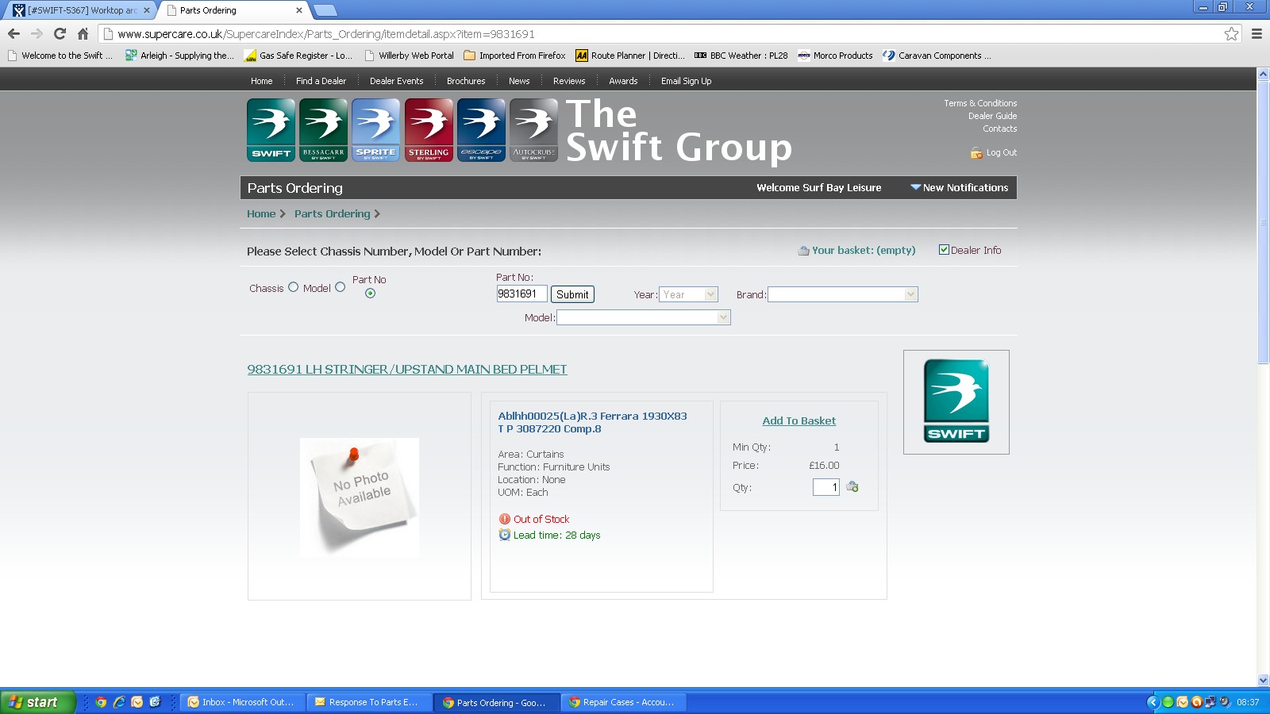Image resolution: width=1270 pixels, height=714 pixels.
Task: Open the Brand dropdown
Action: point(843,294)
